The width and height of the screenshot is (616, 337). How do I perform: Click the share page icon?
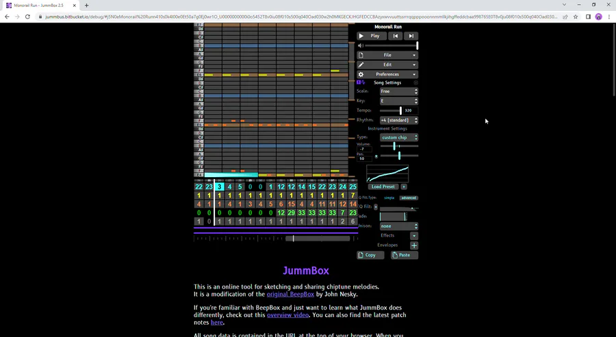565,17
